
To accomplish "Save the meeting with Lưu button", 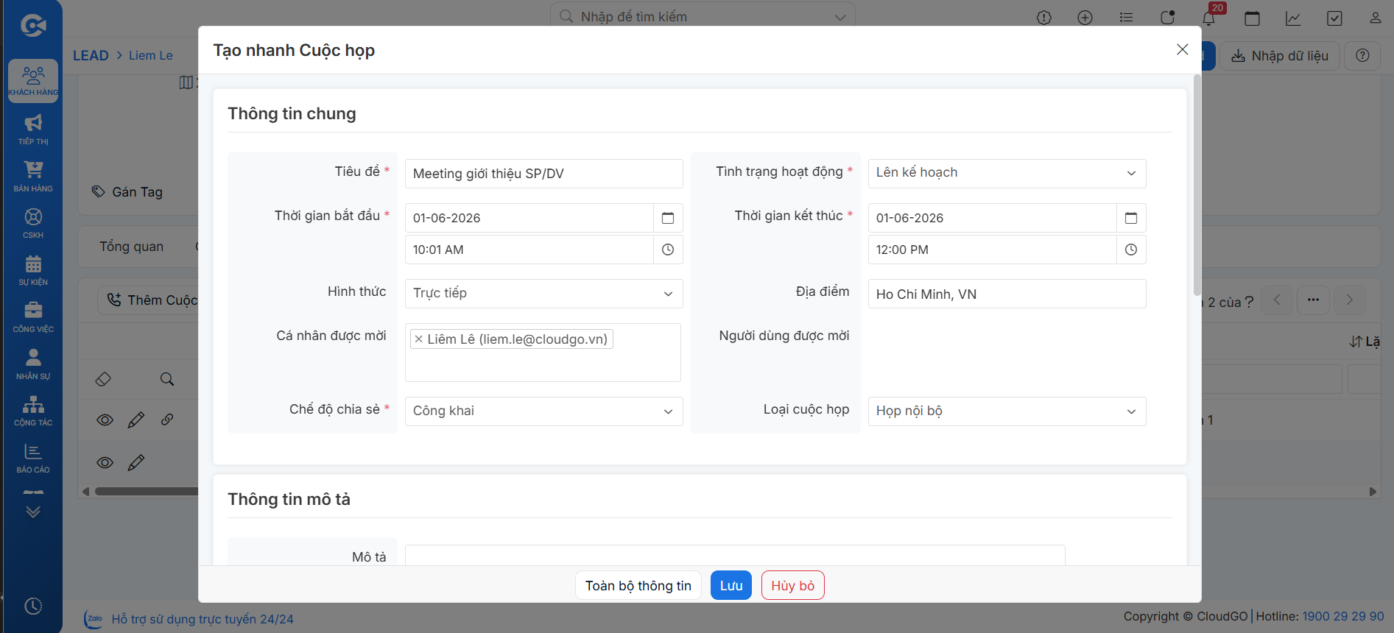I will pyautogui.click(x=731, y=585).
